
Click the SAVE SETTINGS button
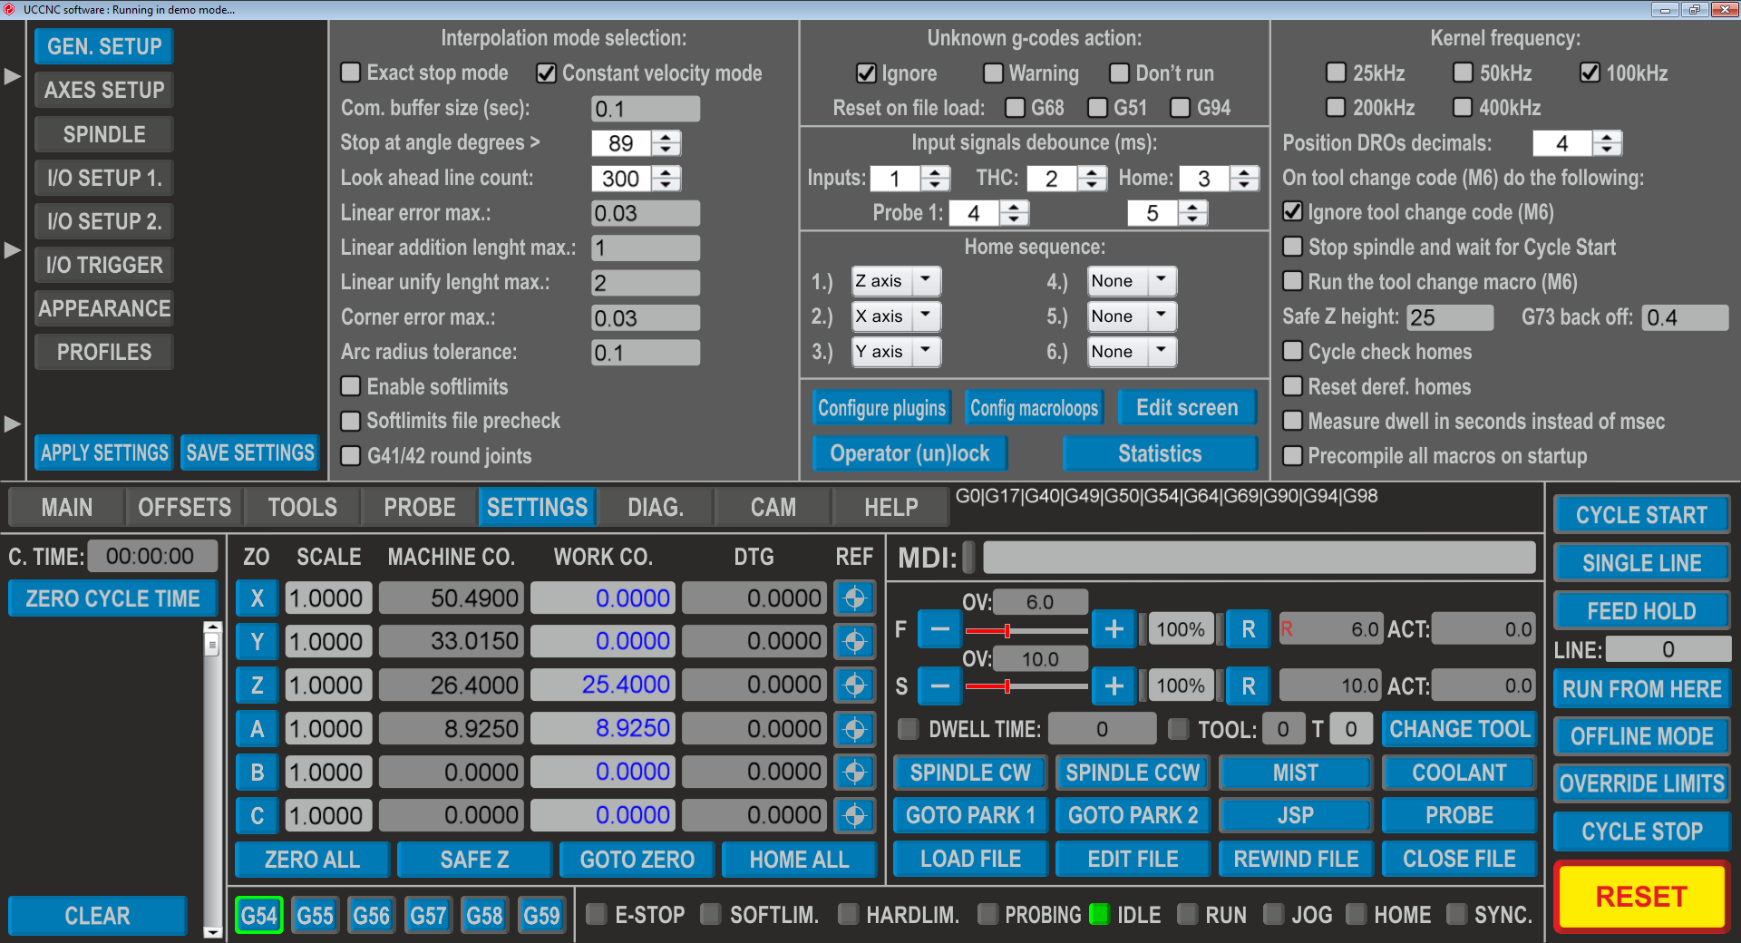coord(250,452)
